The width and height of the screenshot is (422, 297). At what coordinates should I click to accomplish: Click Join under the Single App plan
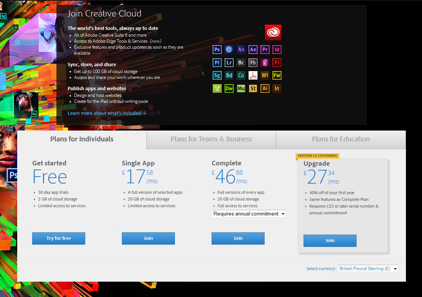(x=148, y=238)
